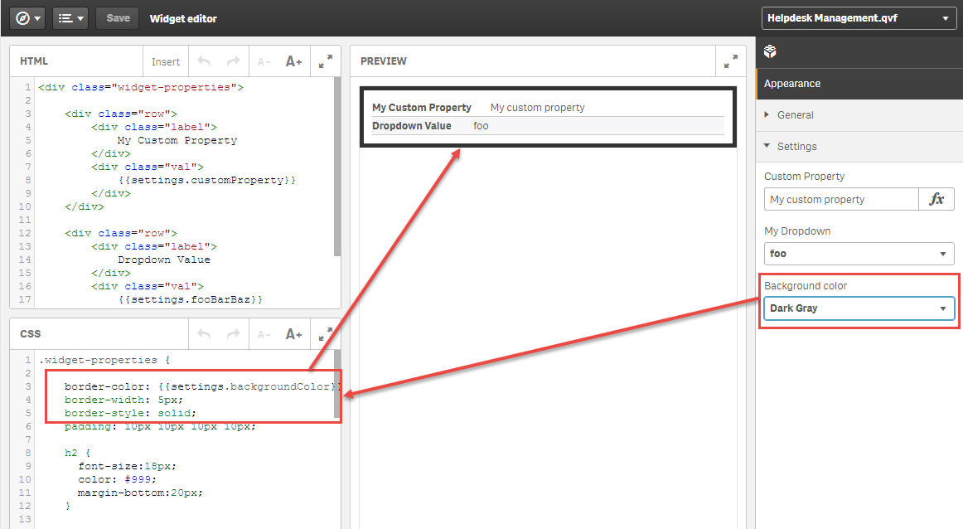Expand the CSS editor to fullscreen
Viewport: 963px width, 529px height.
326,334
